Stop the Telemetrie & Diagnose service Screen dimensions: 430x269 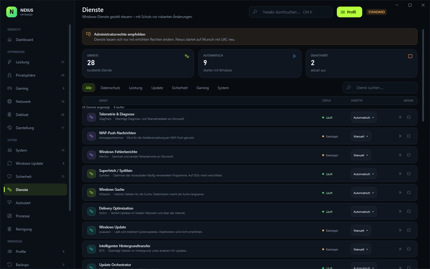coord(409,117)
